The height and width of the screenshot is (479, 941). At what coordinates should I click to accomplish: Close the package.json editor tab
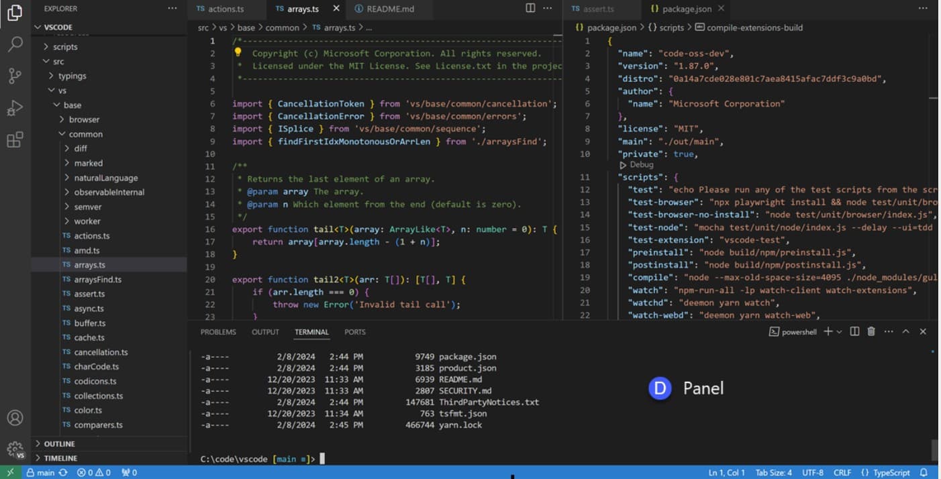tap(722, 9)
